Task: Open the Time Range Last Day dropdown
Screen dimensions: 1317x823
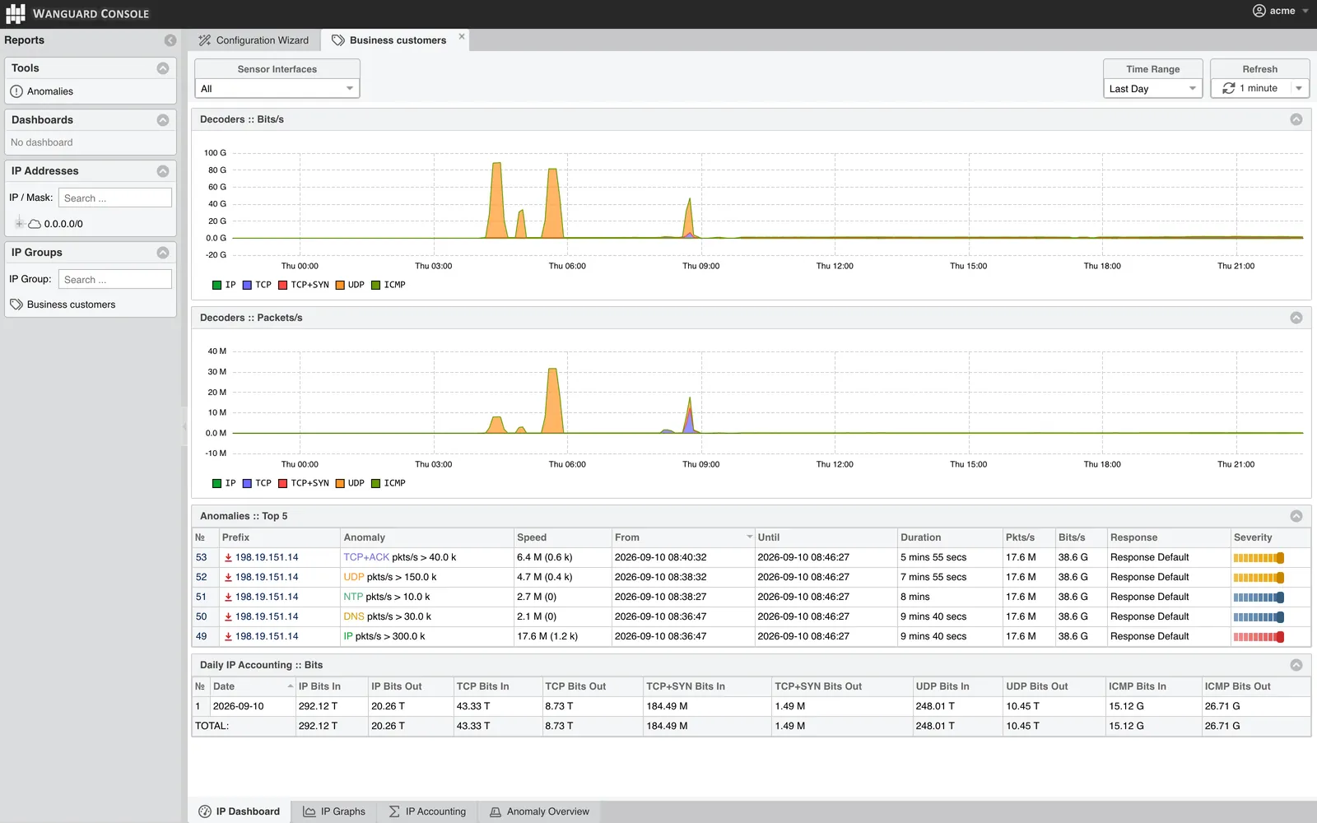Action: pos(1152,89)
